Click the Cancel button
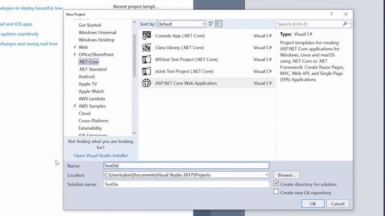Viewport: 385px width, 216px height. pyautogui.click(x=337, y=203)
